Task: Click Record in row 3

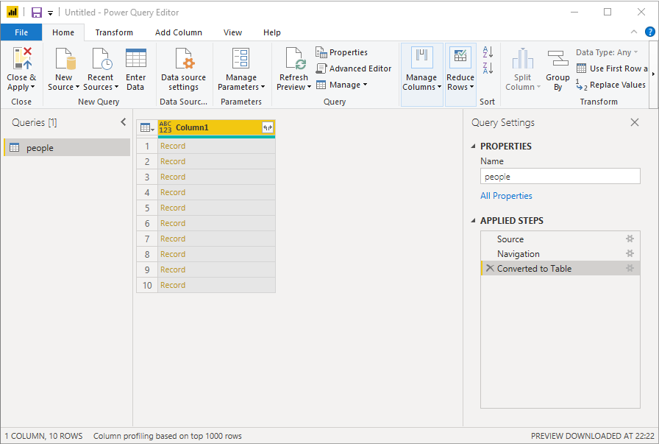Action: (173, 177)
